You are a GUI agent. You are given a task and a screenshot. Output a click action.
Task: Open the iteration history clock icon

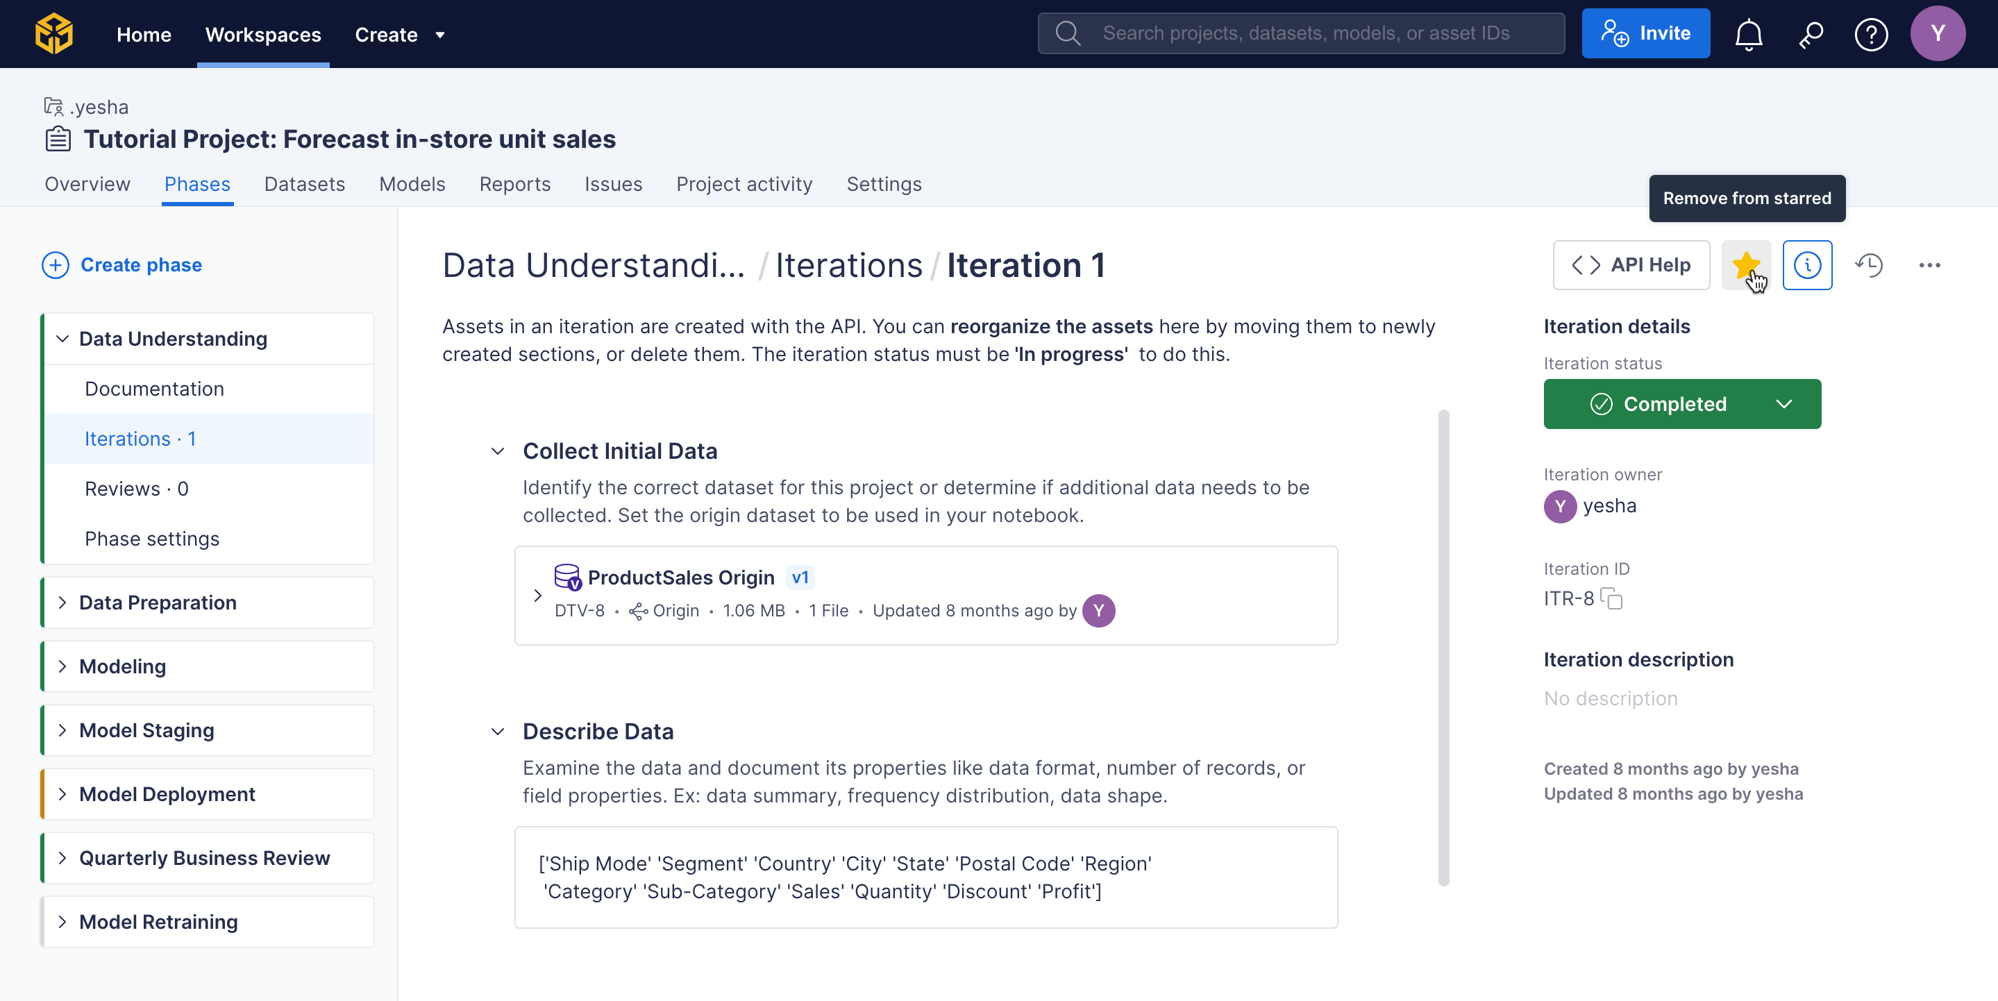1868,265
